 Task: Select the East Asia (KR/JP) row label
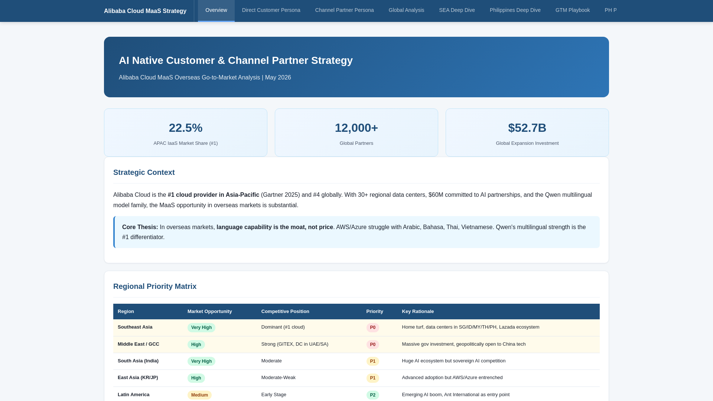138,378
